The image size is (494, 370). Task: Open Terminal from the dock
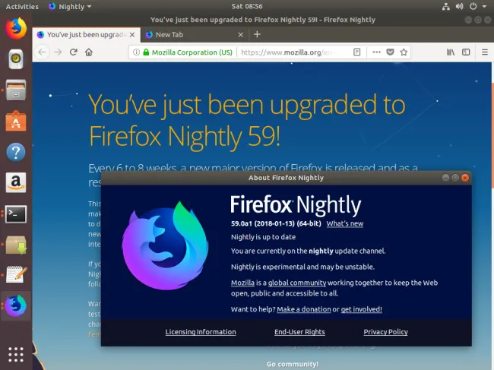tap(16, 213)
